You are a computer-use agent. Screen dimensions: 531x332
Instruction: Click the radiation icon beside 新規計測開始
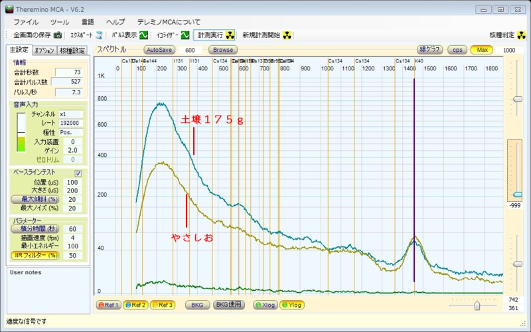[x=287, y=35]
